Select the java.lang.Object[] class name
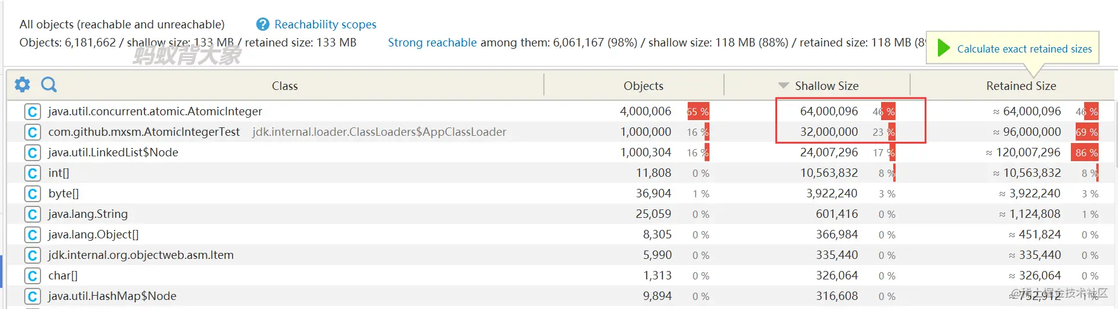 coord(93,235)
